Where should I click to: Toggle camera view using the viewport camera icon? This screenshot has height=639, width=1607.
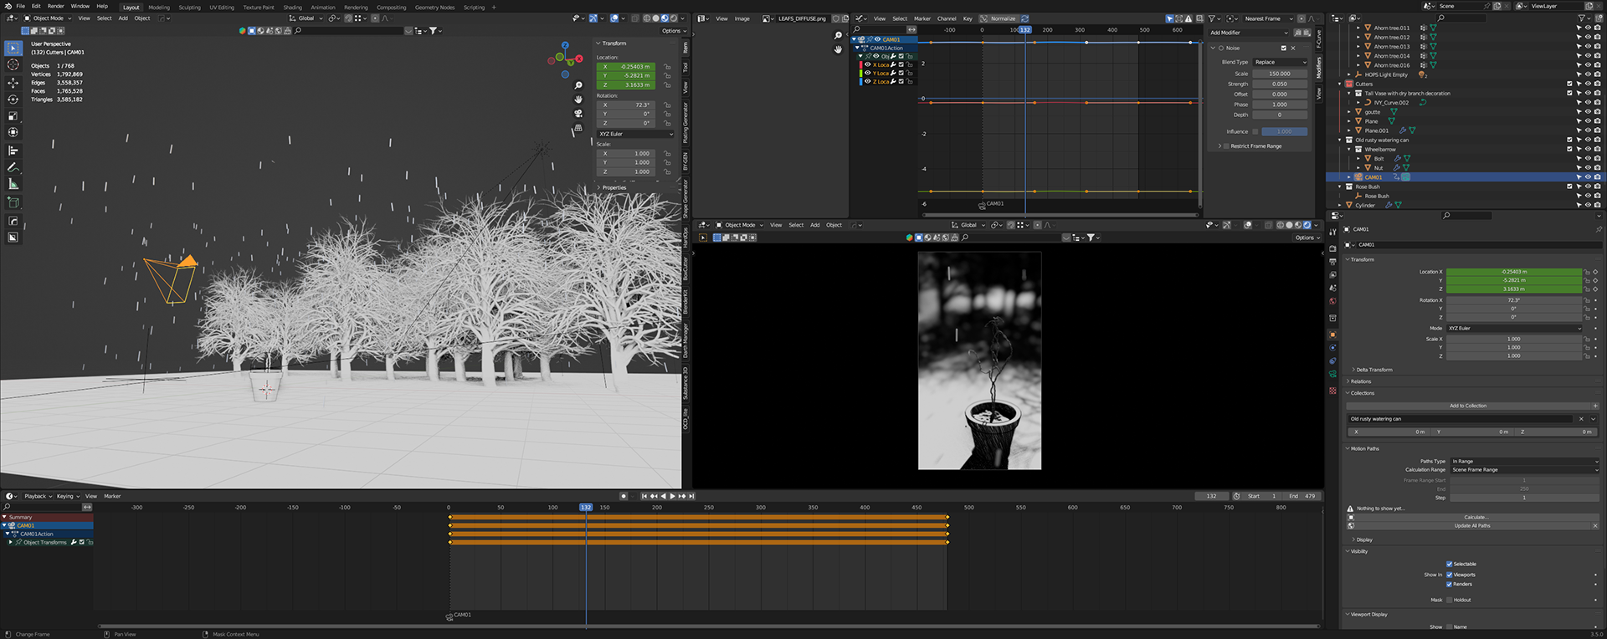[578, 113]
